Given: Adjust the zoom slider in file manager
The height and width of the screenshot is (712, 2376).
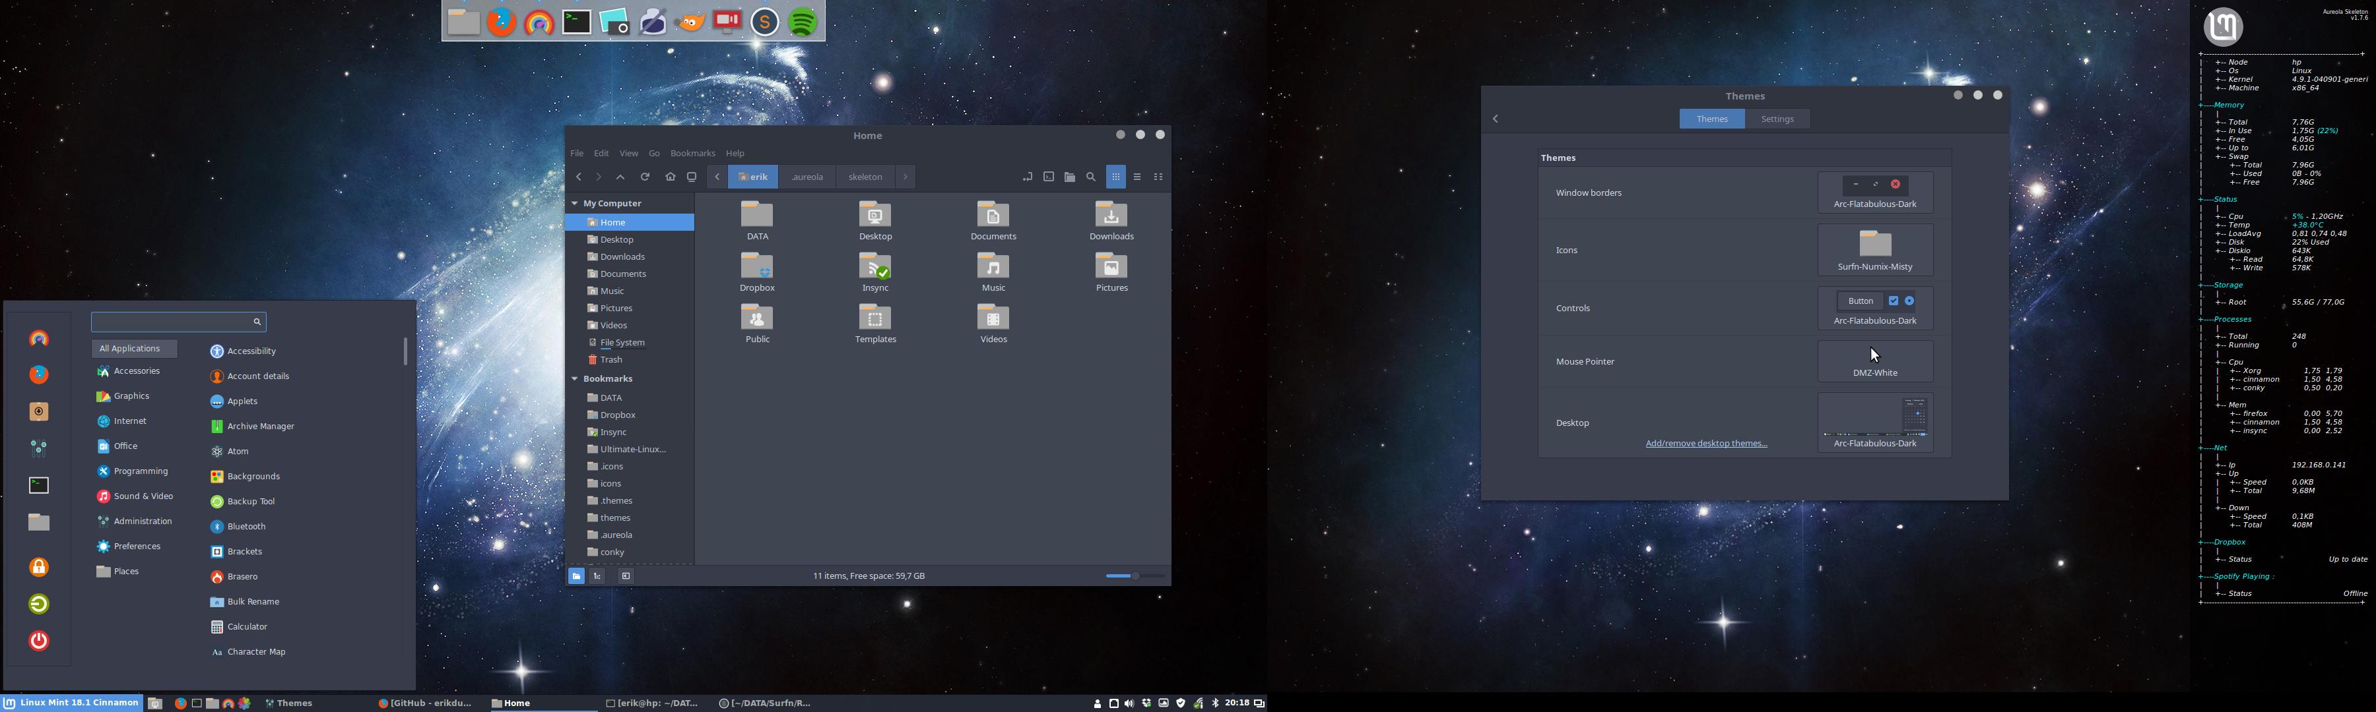Looking at the screenshot, I should point(1135,577).
